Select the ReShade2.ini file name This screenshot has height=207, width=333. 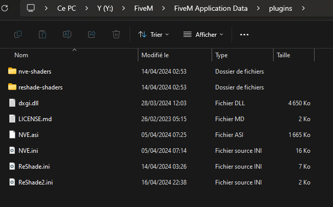pyautogui.click(x=35, y=182)
